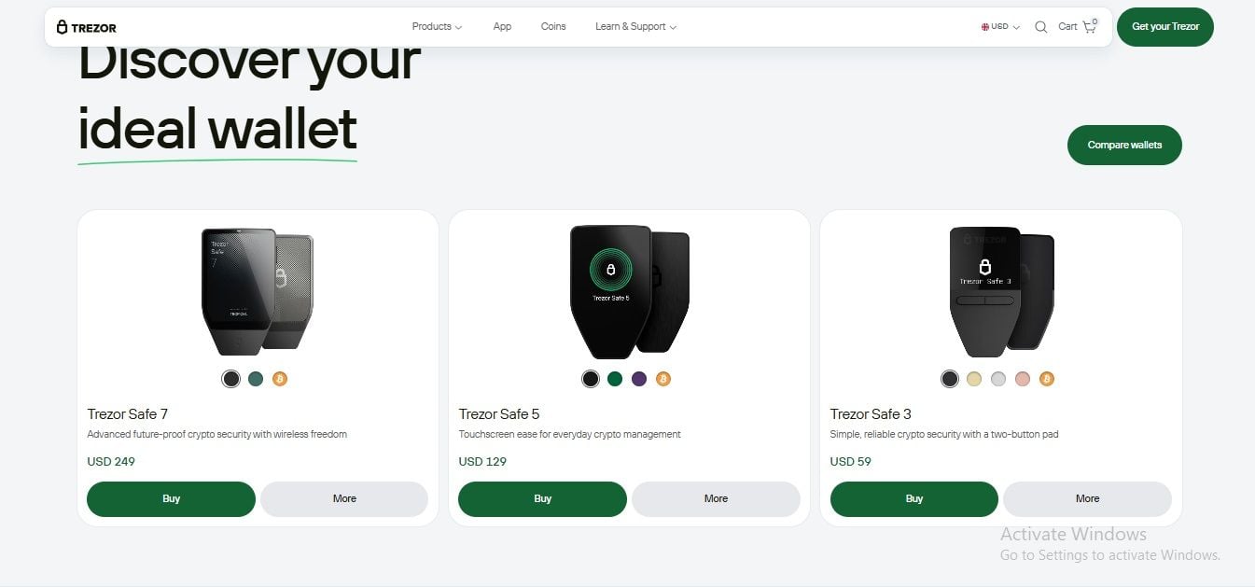Expand the Learn & Support menu
The width and height of the screenshot is (1255, 587).
(x=635, y=27)
